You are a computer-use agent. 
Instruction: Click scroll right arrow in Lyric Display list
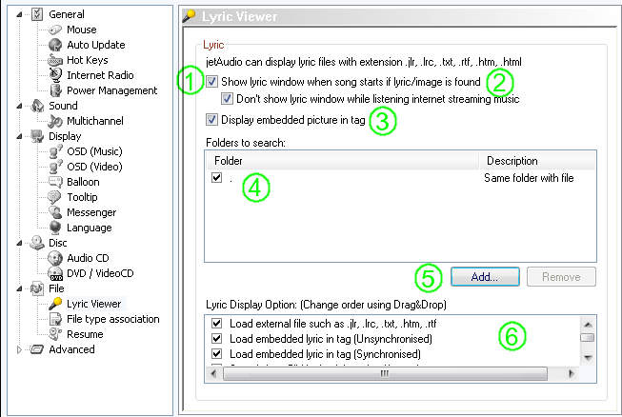tap(572, 373)
